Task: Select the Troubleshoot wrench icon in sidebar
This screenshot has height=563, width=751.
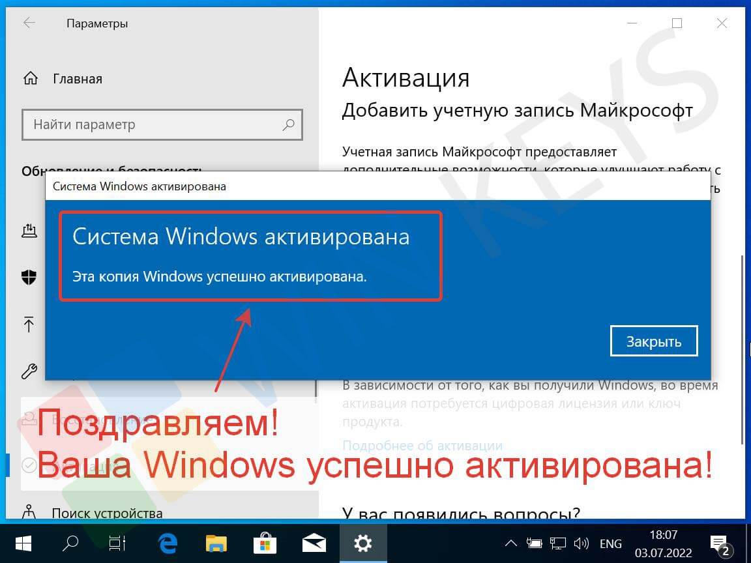Action: (x=29, y=371)
